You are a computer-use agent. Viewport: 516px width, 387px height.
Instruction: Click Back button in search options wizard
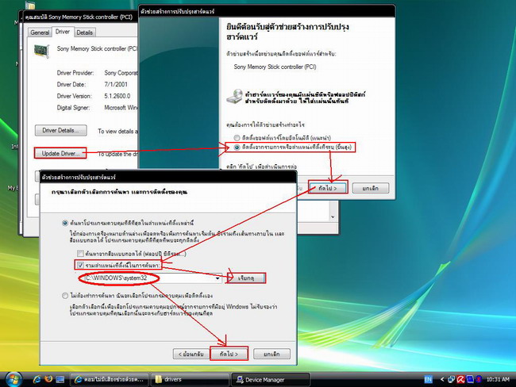click(191, 354)
